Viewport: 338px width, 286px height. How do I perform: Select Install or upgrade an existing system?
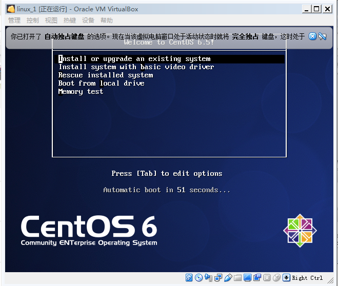point(169,59)
